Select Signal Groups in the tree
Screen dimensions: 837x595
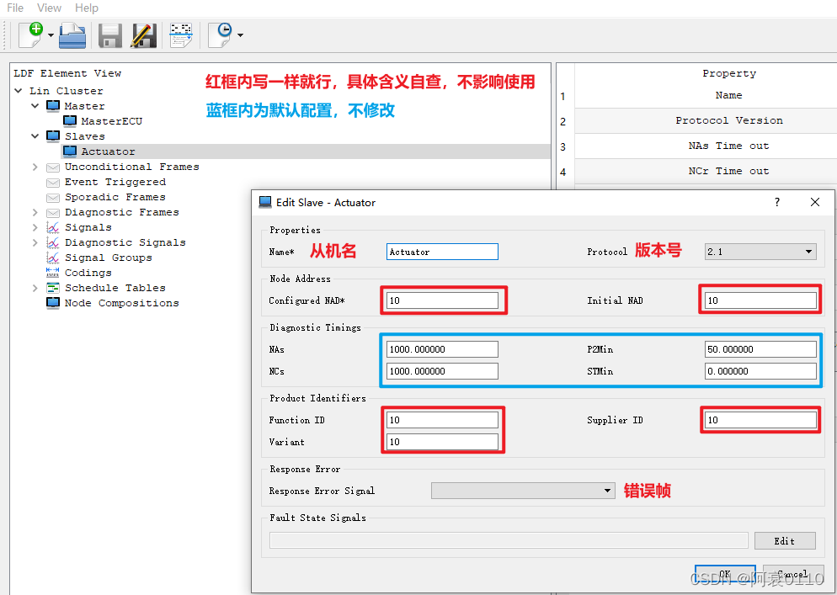click(x=109, y=258)
